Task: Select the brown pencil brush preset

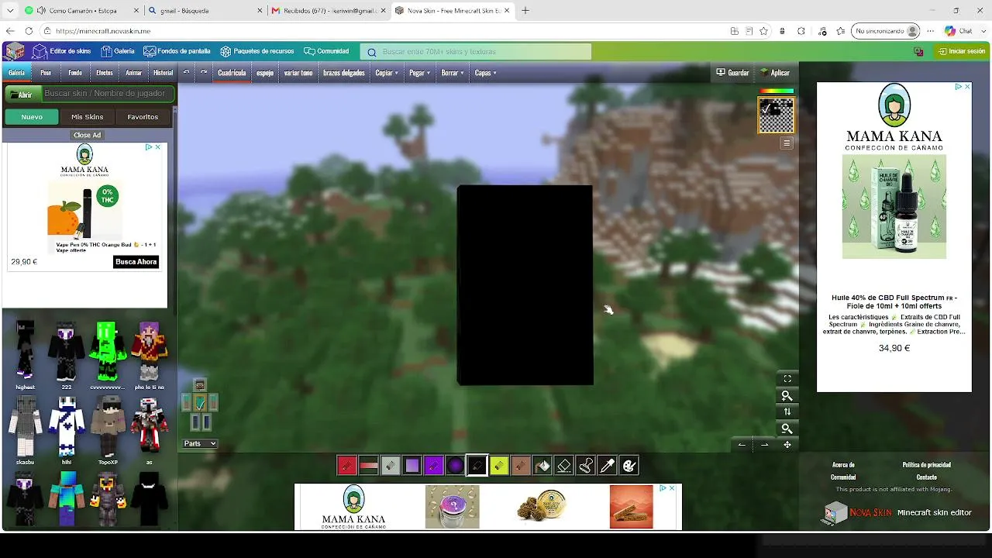Action: pyautogui.click(x=520, y=466)
